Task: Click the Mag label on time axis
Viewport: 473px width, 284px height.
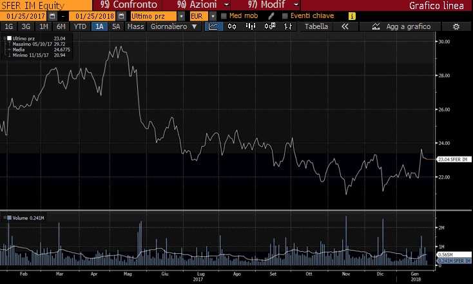Action: pos(128,274)
